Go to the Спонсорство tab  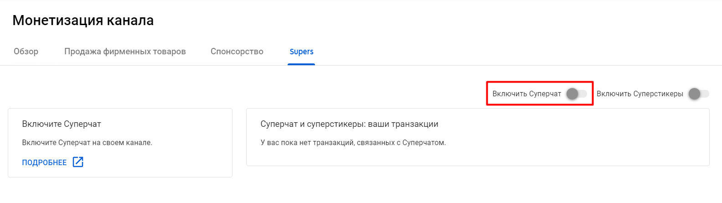coord(237,52)
